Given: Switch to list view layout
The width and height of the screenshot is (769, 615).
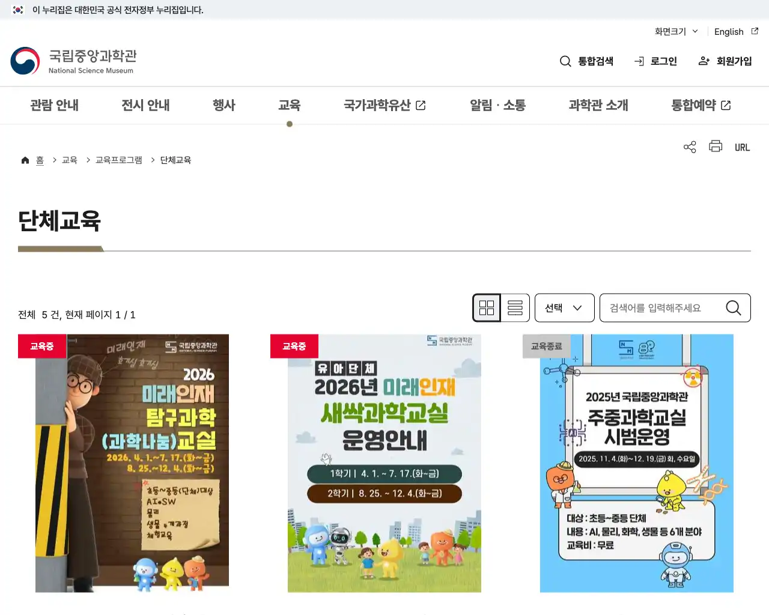Looking at the screenshot, I should point(515,307).
